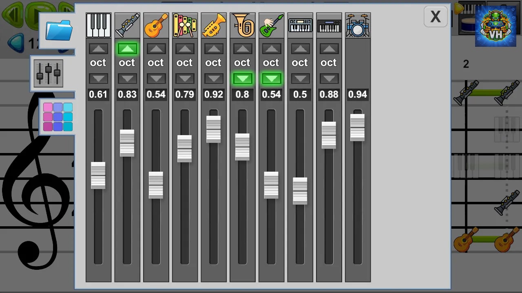Click the drum volume fader handle
This screenshot has width=522, height=293.
(x=358, y=128)
